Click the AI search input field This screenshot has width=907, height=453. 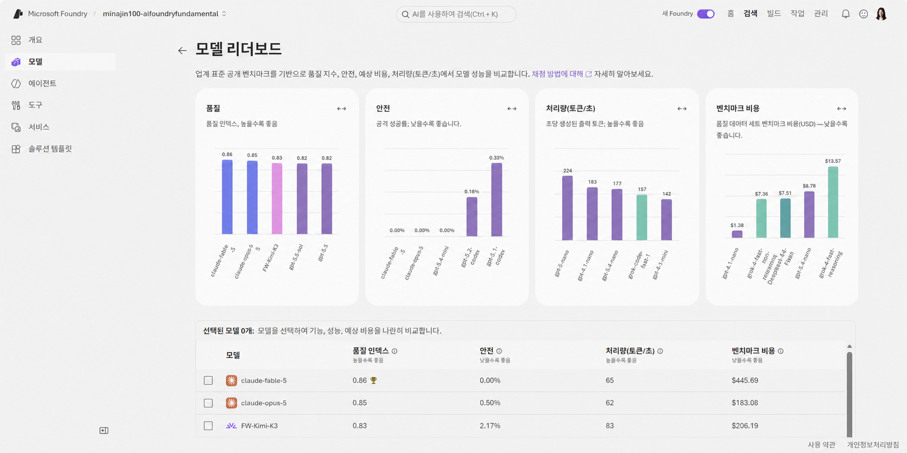click(x=456, y=14)
